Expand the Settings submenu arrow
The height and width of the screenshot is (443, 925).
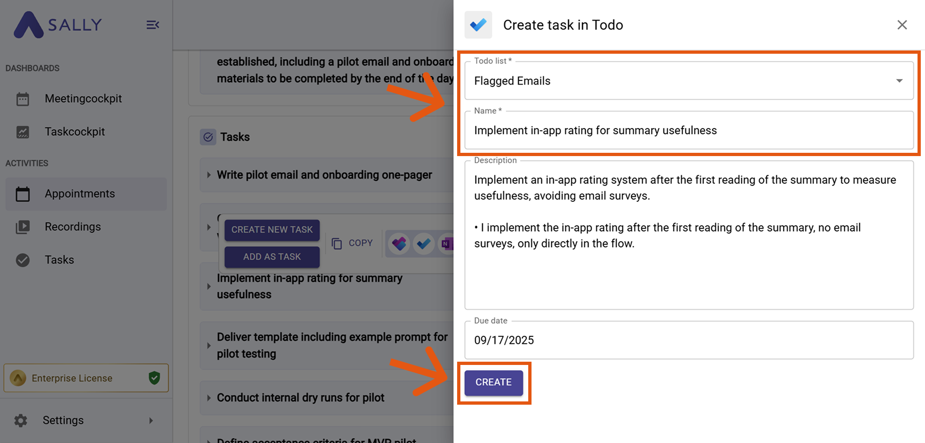tap(151, 421)
